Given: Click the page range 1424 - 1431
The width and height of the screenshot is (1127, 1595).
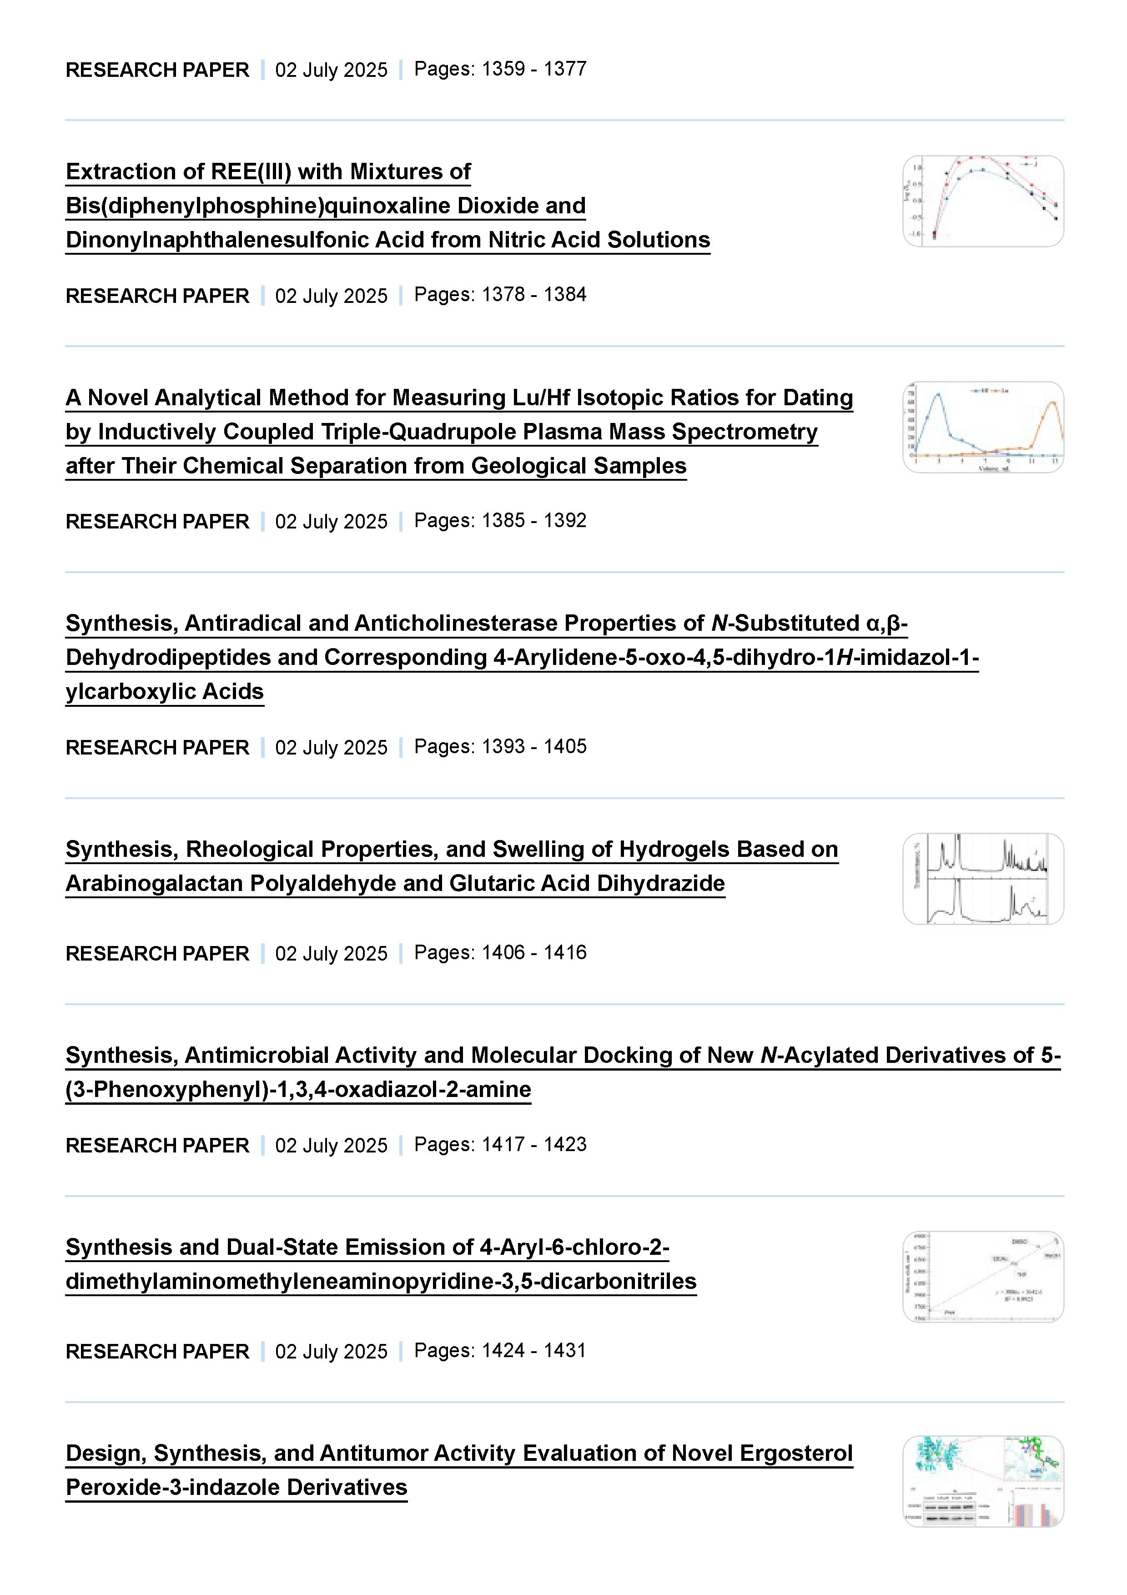Looking at the screenshot, I should click(500, 1350).
